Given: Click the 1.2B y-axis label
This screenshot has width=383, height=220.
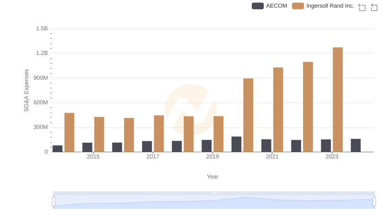Looking at the screenshot, I should 42,53.
